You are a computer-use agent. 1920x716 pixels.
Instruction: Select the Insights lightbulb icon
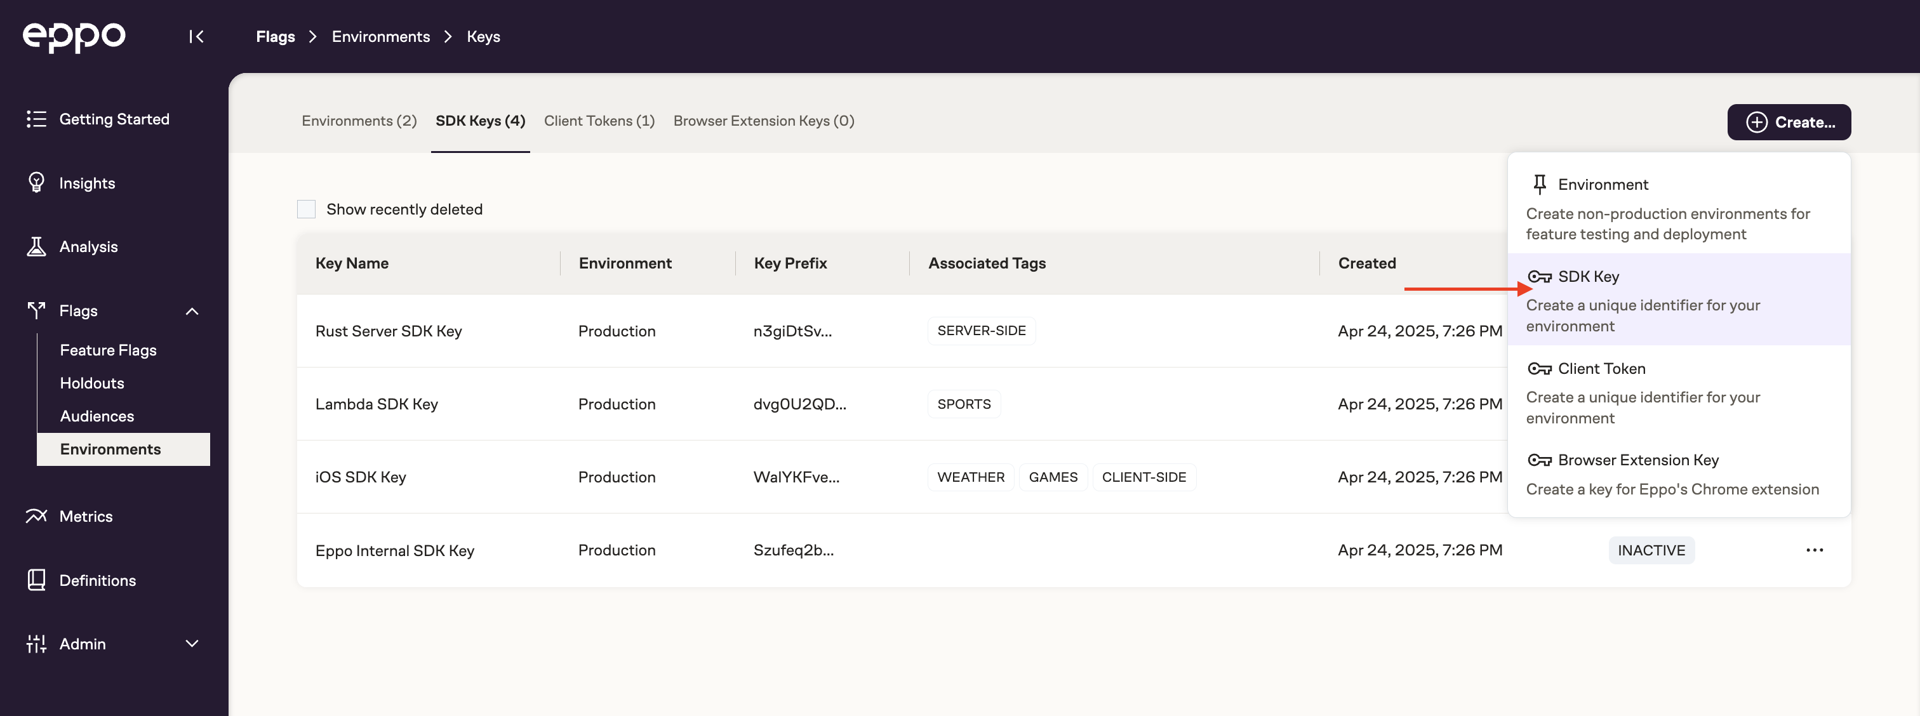[x=37, y=183]
